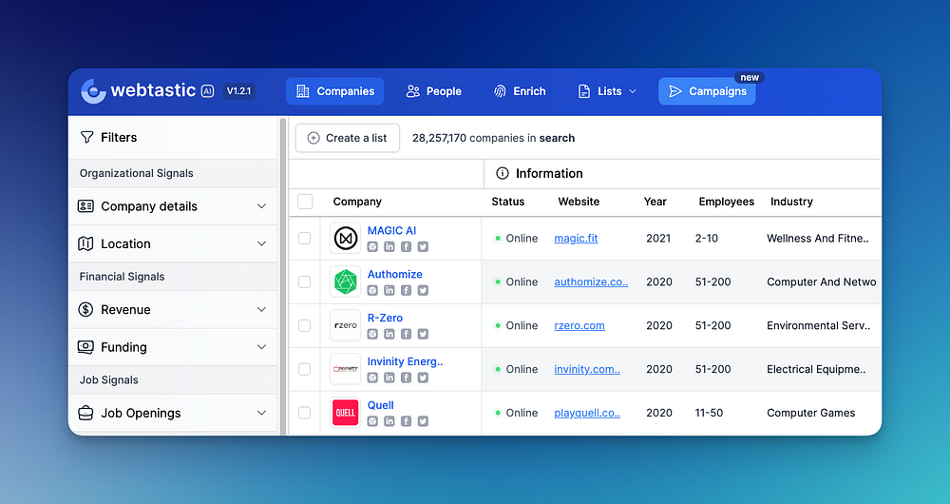Click the Website column header
This screenshot has width=950, height=504.
pyautogui.click(x=579, y=202)
